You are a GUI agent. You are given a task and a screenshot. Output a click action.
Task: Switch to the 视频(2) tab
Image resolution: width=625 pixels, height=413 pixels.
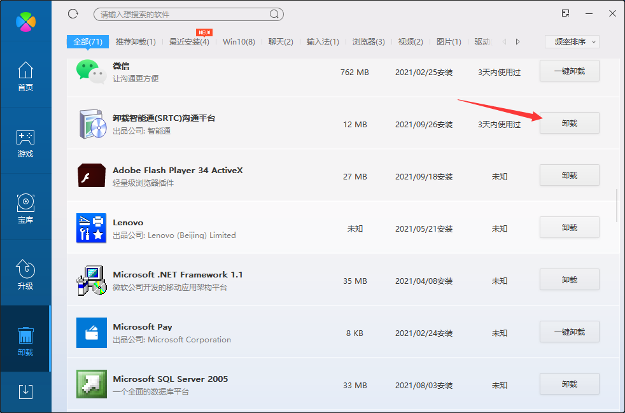coord(411,41)
